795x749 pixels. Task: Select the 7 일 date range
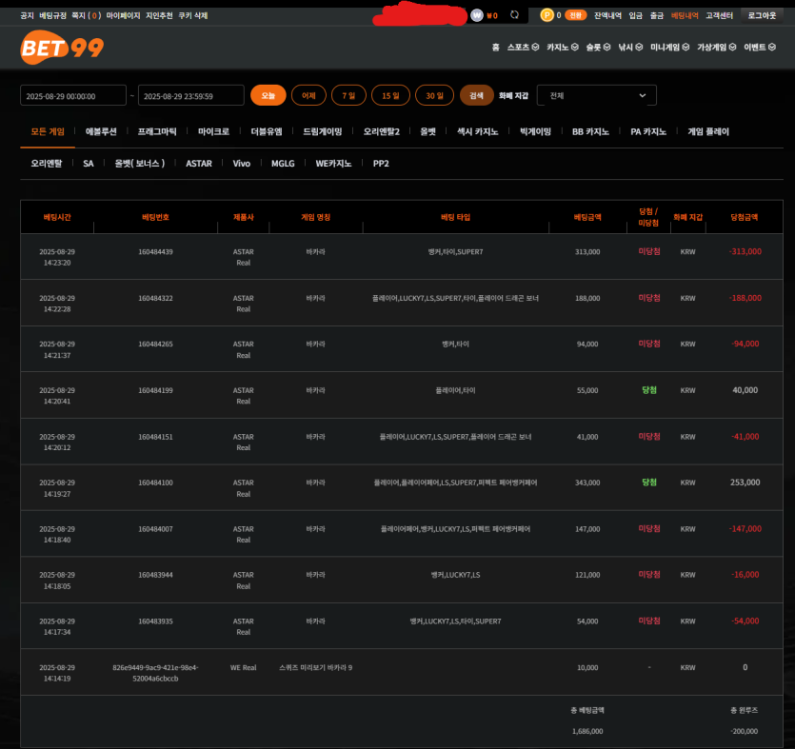(x=348, y=95)
